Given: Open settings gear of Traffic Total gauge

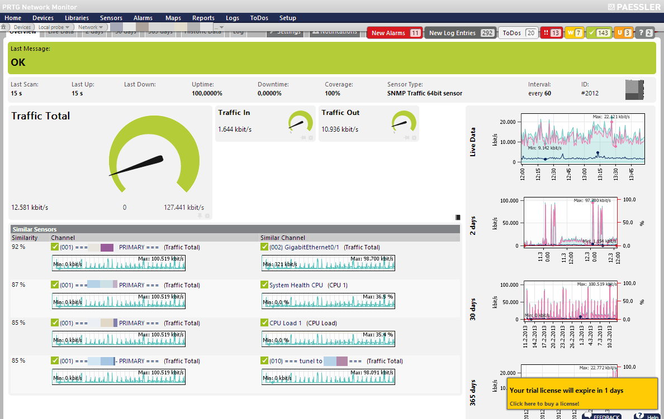Looking at the screenshot, I should (x=207, y=215).
